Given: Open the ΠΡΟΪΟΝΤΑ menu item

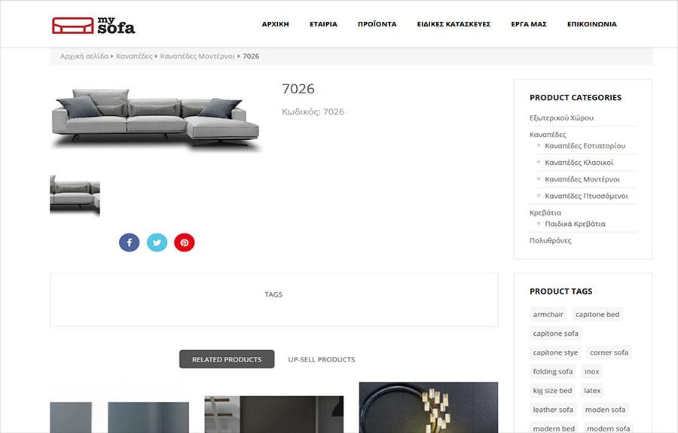Looking at the screenshot, I should pos(377,24).
